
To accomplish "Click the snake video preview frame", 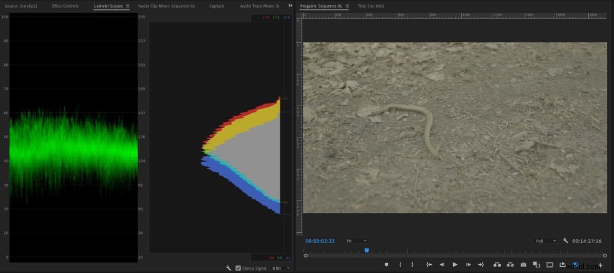I will tap(455, 128).
